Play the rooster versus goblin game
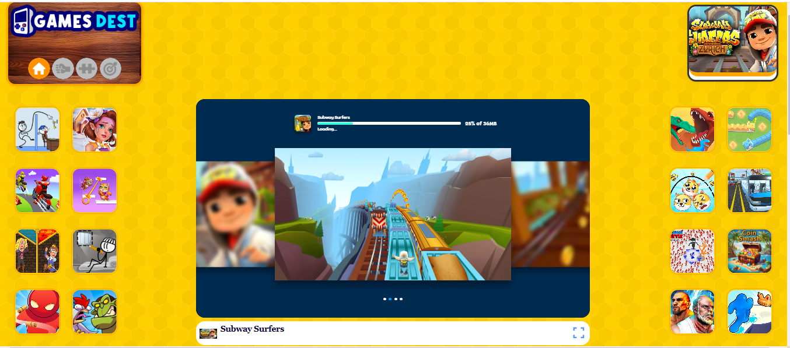Image resolution: width=790 pixels, height=348 pixels. pyautogui.click(x=95, y=312)
